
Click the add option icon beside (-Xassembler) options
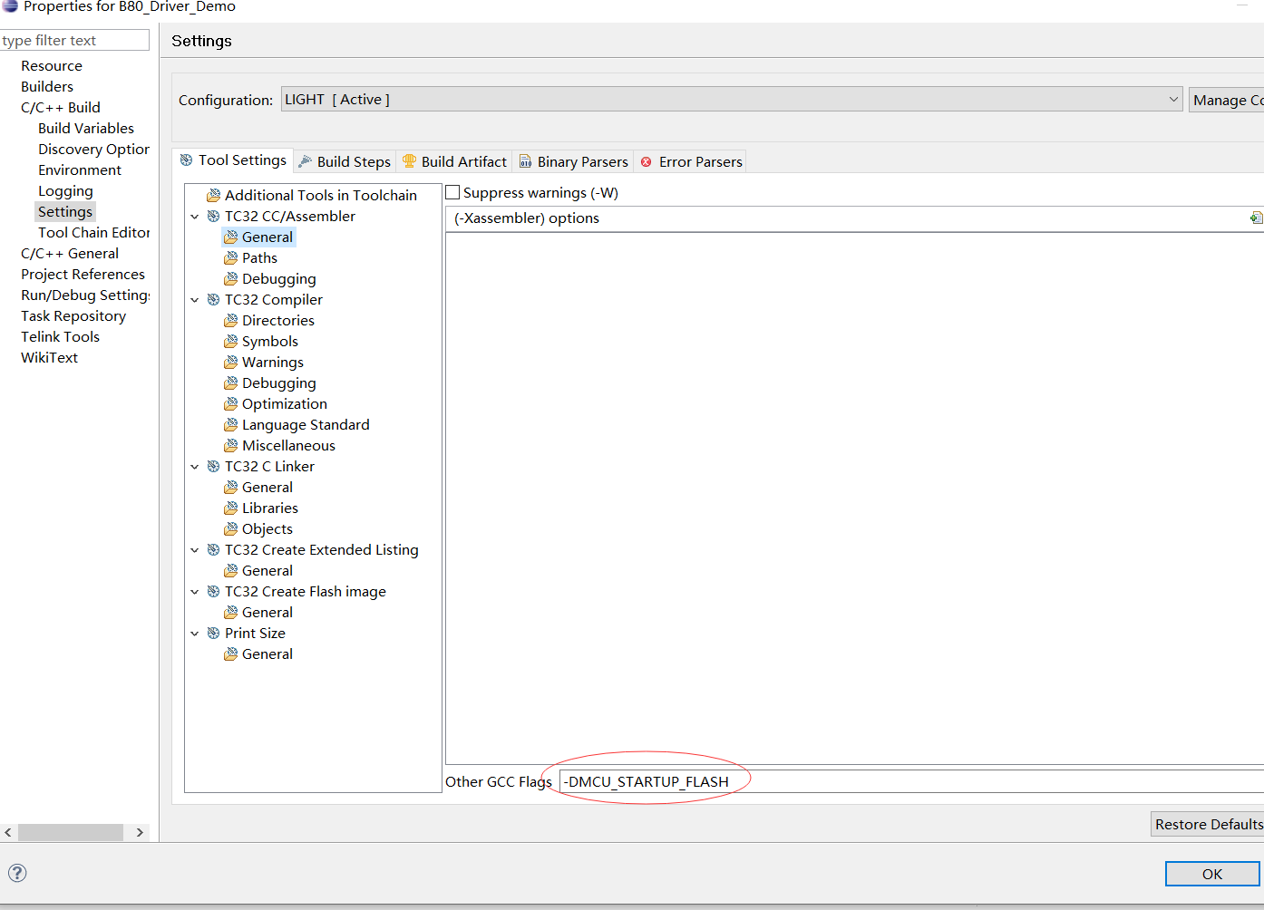point(1256,218)
